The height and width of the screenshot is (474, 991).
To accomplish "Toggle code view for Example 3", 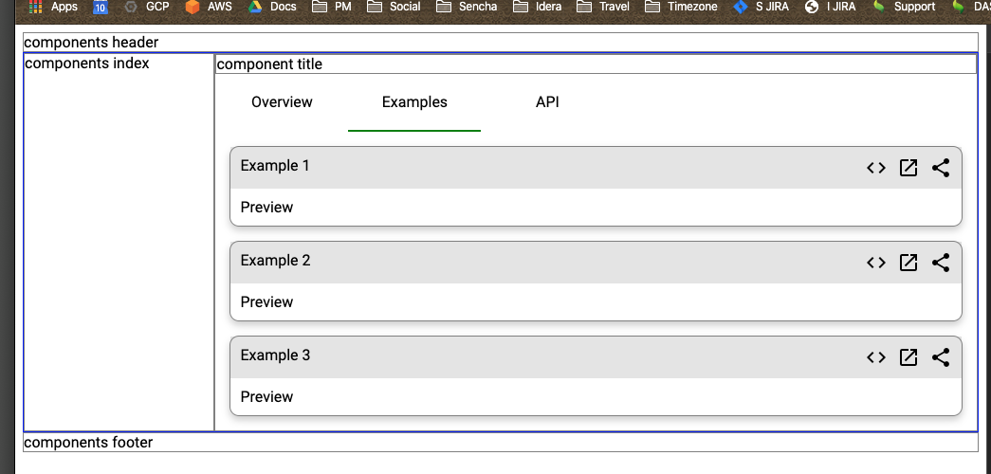I will tap(876, 357).
